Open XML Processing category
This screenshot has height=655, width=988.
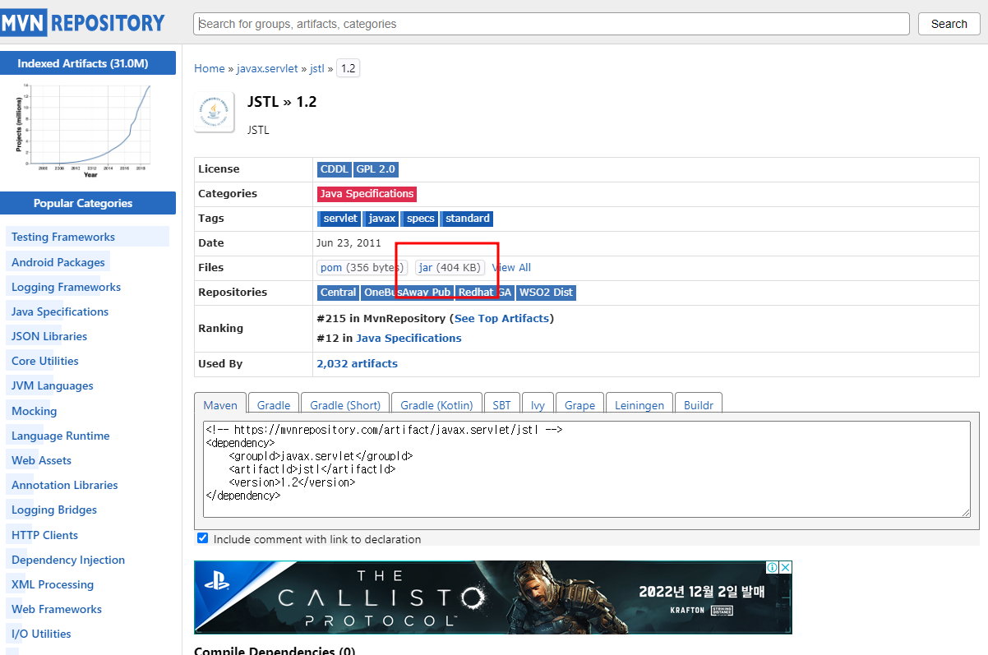click(53, 584)
